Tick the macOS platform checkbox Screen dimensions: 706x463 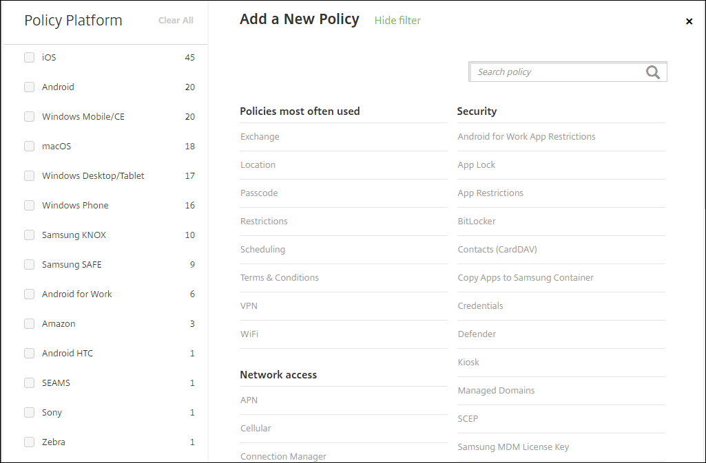click(30, 147)
